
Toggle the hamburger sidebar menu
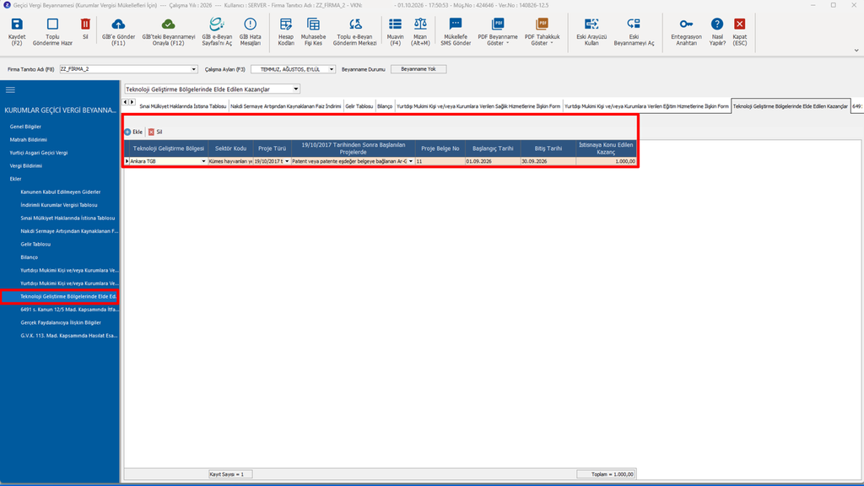(10, 89)
